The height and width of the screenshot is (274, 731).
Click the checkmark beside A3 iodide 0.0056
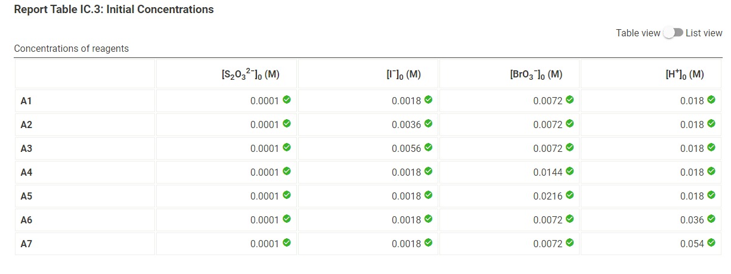click(428, 148)
